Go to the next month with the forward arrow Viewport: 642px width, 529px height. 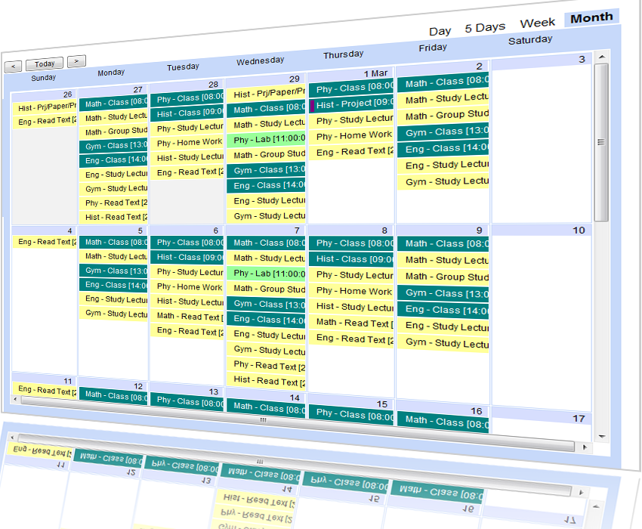(76, 61)
